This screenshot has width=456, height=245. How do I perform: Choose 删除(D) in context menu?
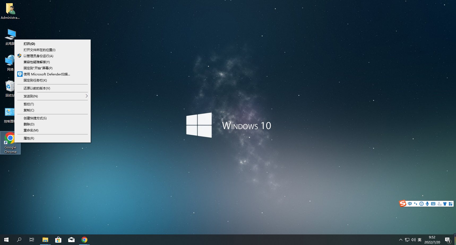53,124
